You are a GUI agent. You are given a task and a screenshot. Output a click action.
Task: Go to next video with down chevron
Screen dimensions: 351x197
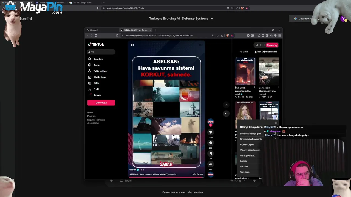226,113
